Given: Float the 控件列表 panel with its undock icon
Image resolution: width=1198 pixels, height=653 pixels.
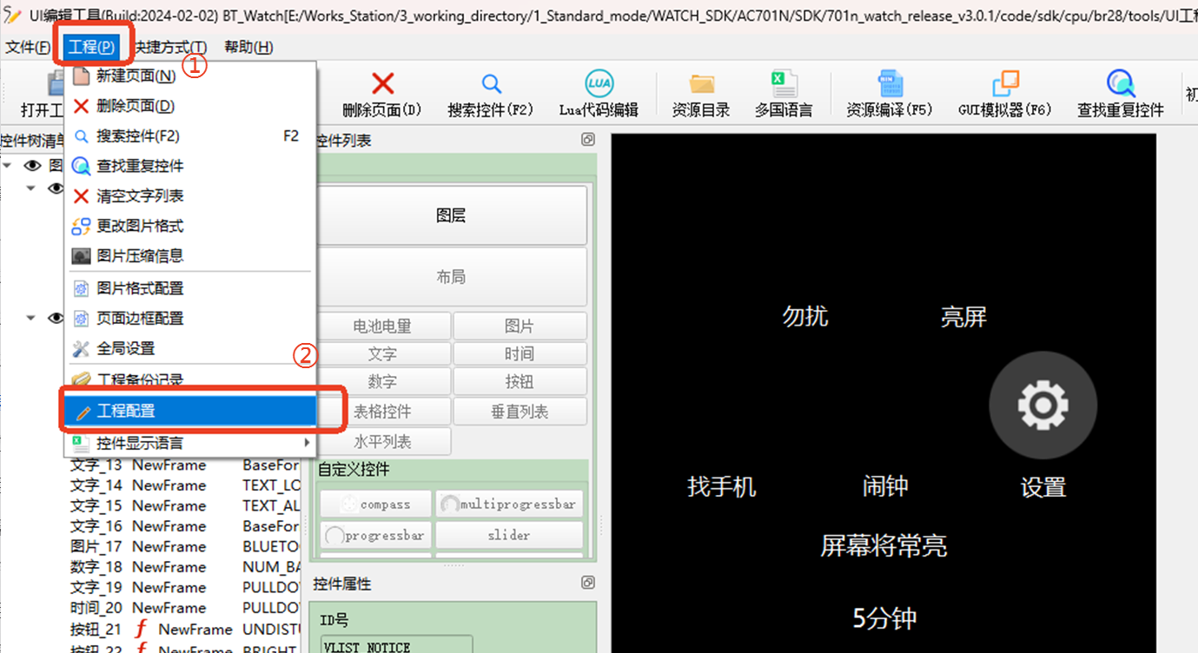Looking at the screenshot, I should click(588, 140).
